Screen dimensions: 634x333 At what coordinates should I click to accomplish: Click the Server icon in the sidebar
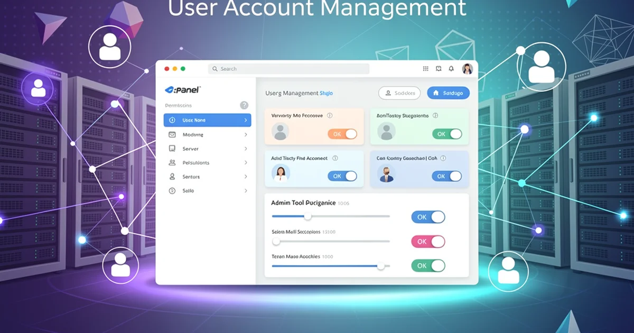pos(172,149)
